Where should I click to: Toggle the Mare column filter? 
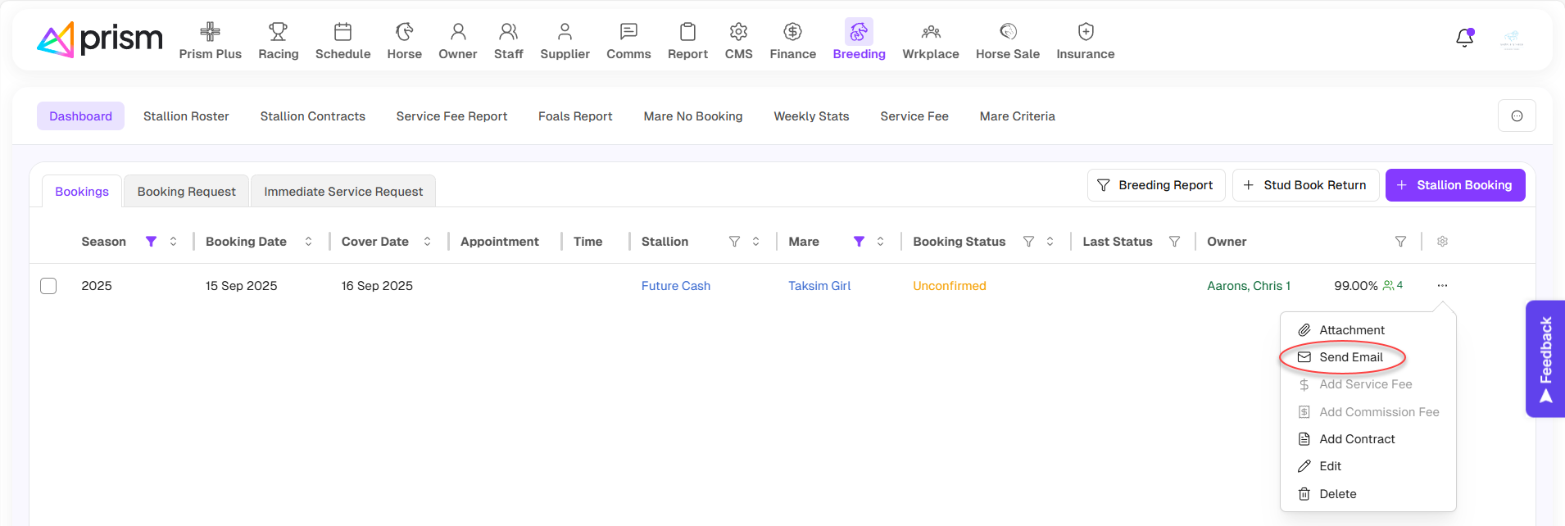click(859, 242)
